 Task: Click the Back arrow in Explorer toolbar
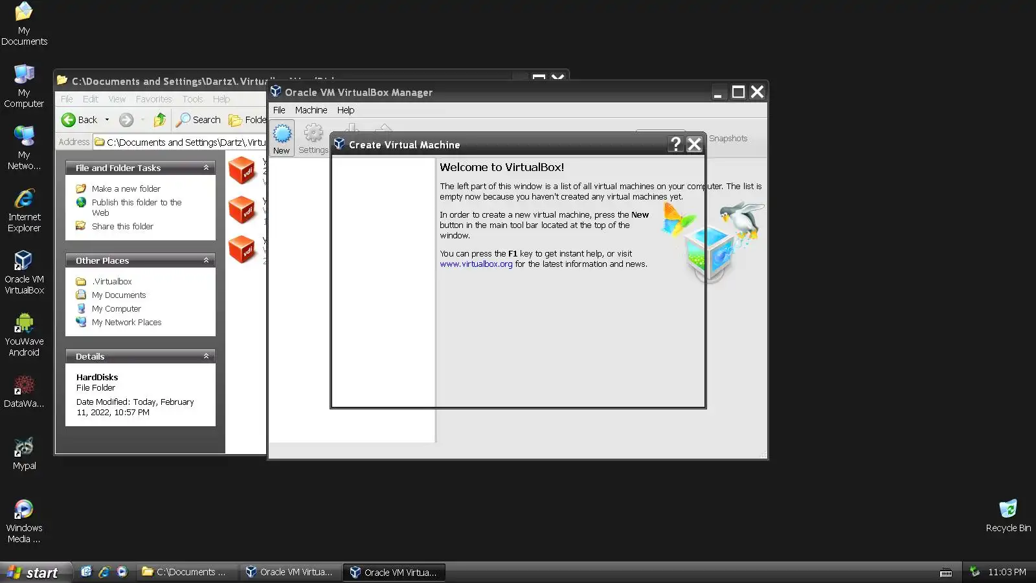coord(79,120)
